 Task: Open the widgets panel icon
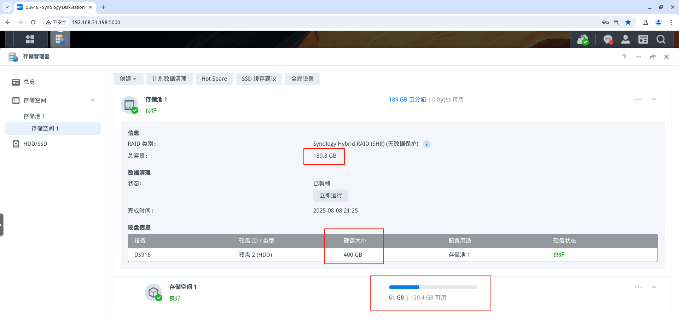click(x=643, y=40)
